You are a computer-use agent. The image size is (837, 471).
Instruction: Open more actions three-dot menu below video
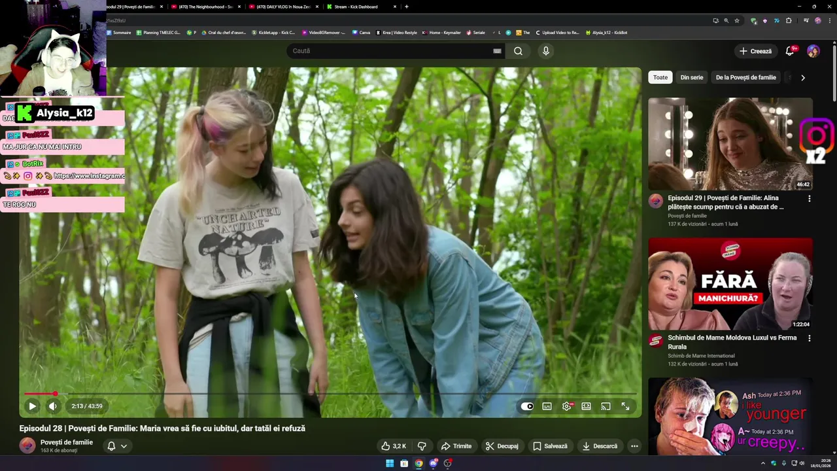pyautogui.click(x=634, y=446)
